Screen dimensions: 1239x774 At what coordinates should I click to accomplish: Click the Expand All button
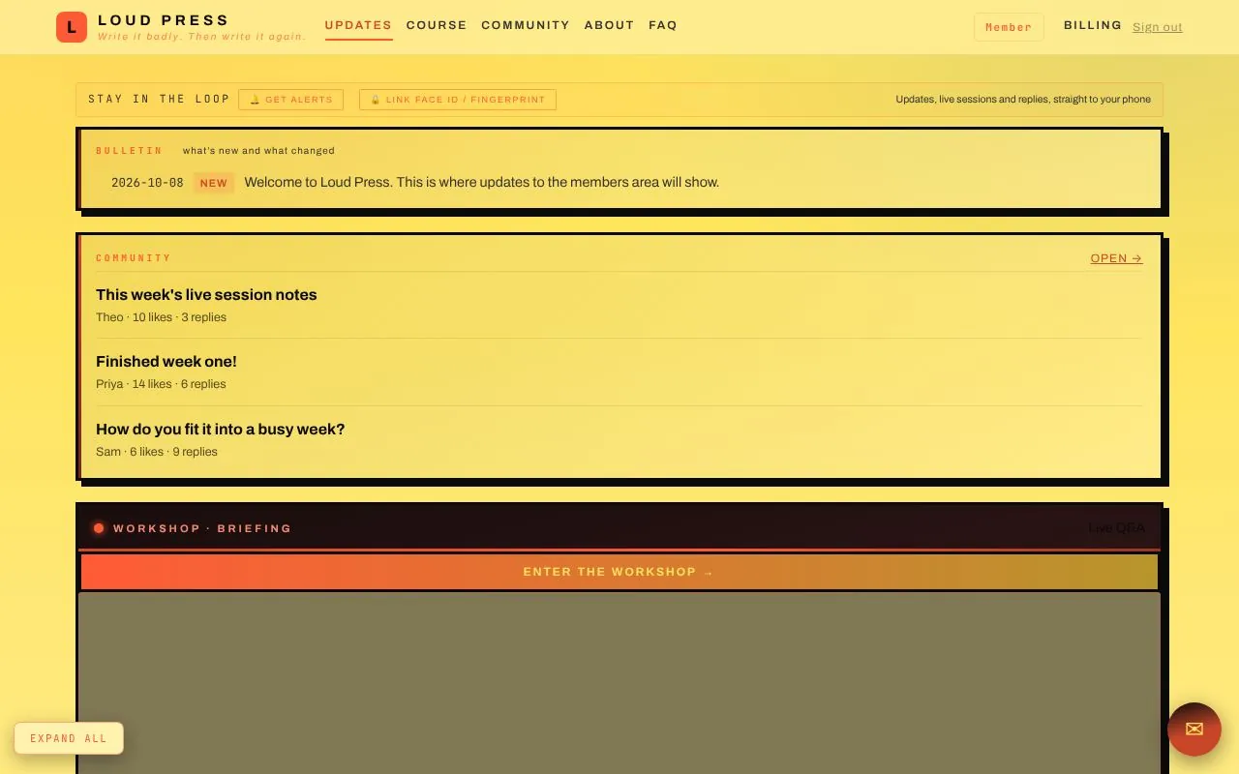coord(69,738)
